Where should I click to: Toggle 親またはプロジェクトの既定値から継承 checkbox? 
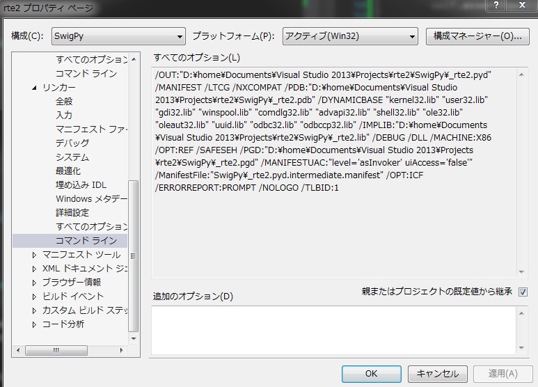523,292
